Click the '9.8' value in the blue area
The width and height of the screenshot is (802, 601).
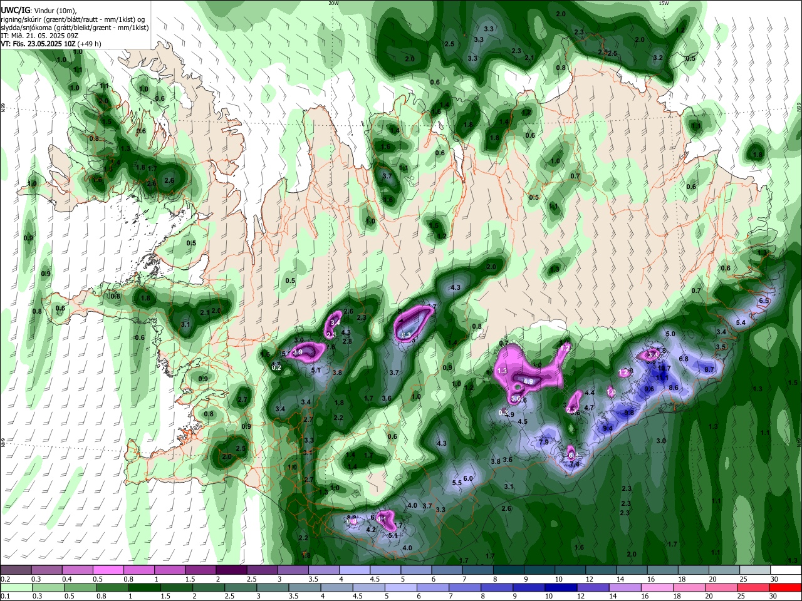coord(629,413)
